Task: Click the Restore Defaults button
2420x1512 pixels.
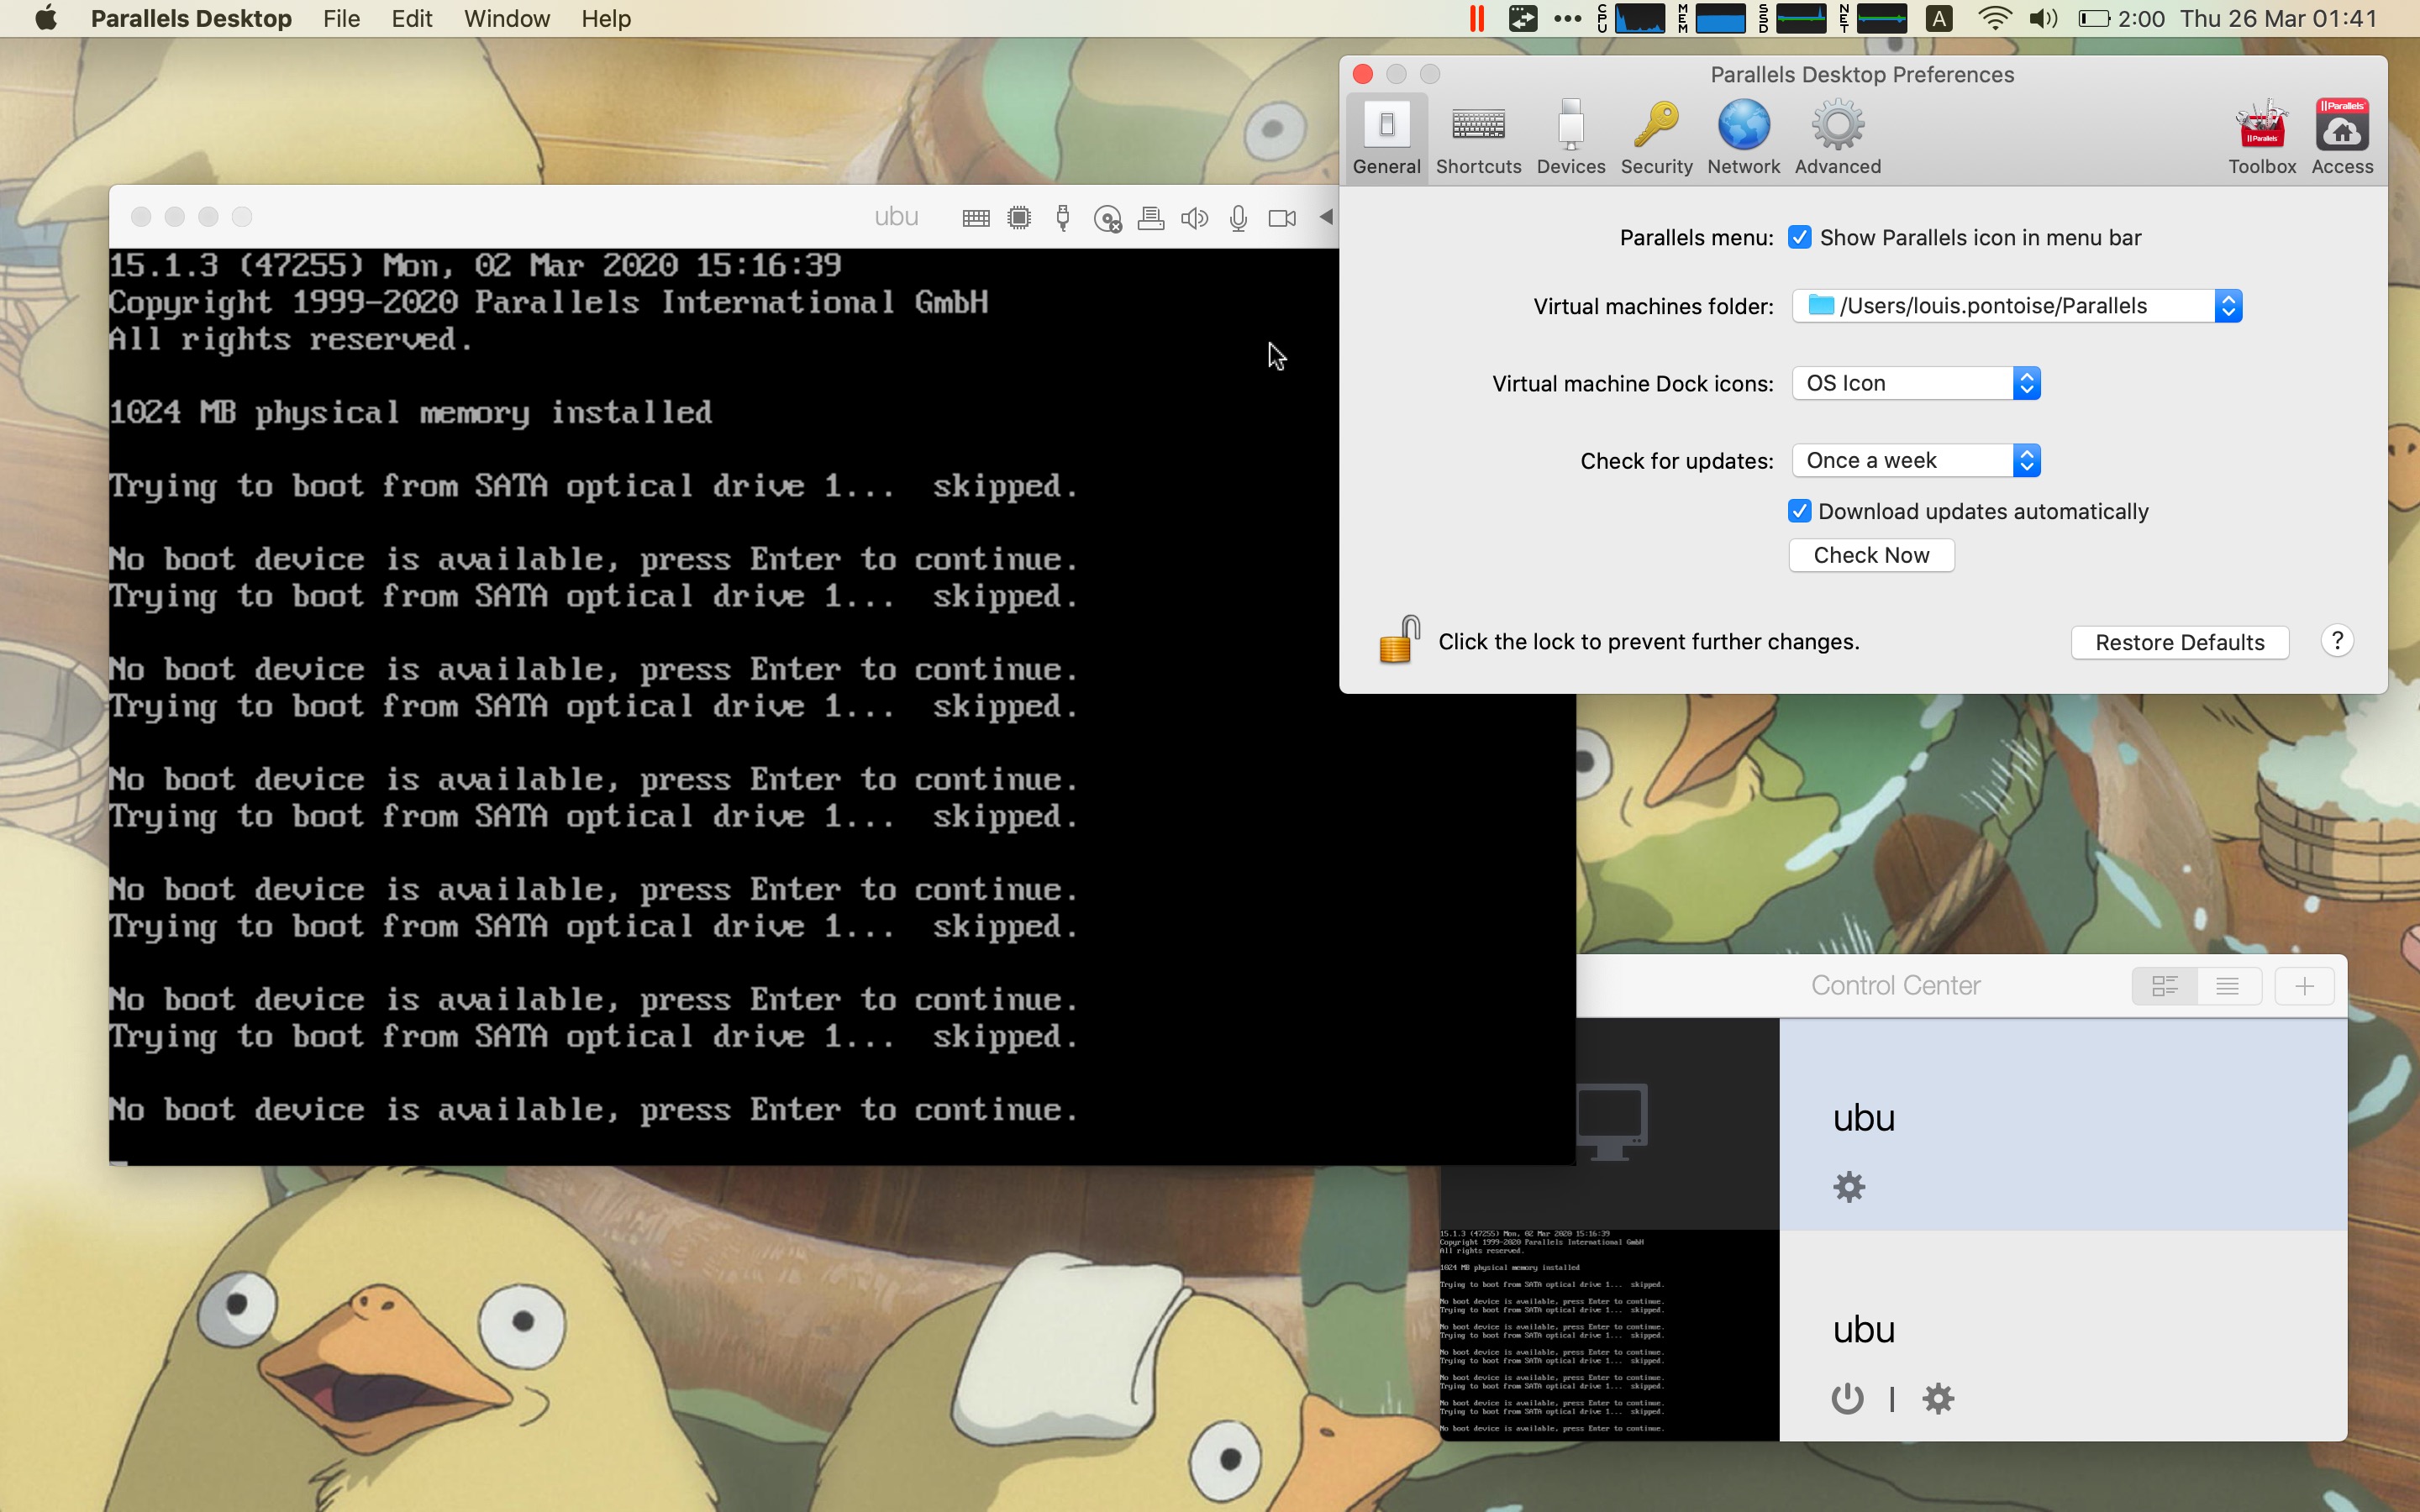Action: click(x=2180, y=642)
